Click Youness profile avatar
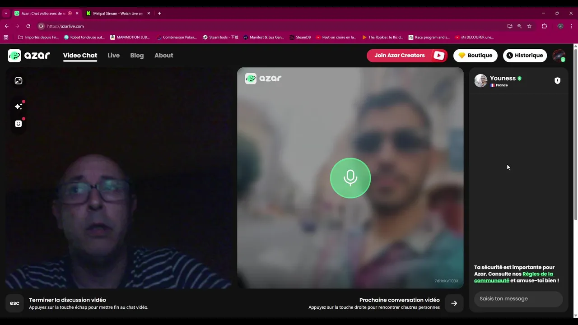 pyautogui.click(x=480, y=81)
